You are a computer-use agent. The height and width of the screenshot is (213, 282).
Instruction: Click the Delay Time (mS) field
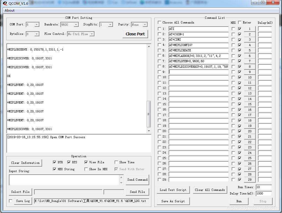click(264, 193)
